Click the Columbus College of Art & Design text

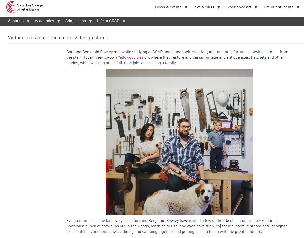pyautogui.click(x=30, y=7)
